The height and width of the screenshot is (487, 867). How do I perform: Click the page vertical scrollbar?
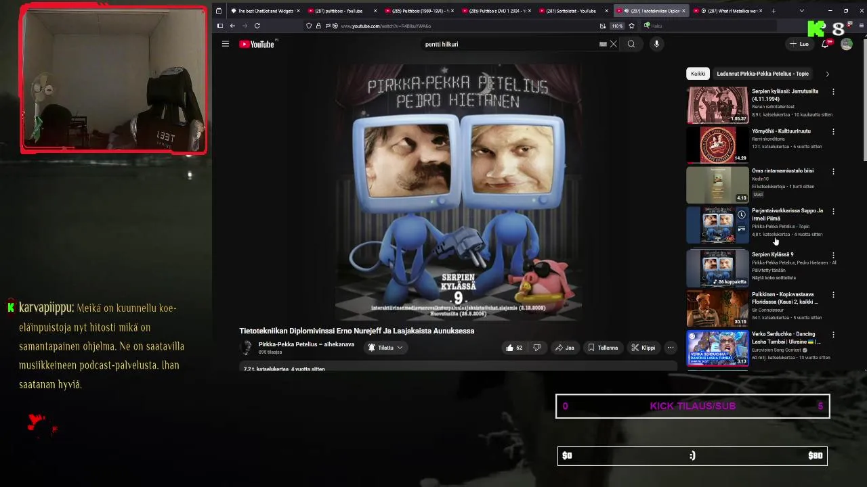coord(864,101)
